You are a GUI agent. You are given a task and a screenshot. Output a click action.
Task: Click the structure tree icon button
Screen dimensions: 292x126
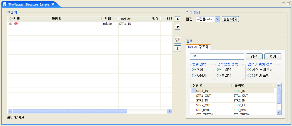point(178,40)
